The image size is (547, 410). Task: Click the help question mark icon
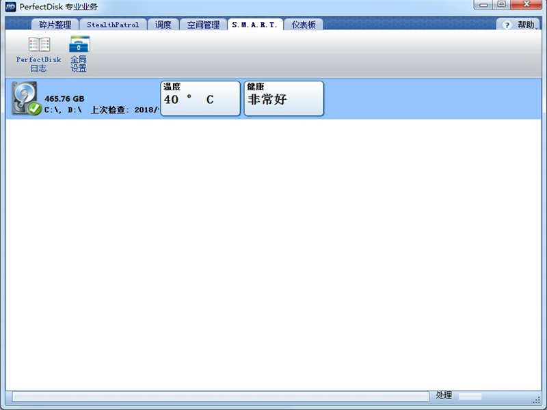click(x=507, y=25)
